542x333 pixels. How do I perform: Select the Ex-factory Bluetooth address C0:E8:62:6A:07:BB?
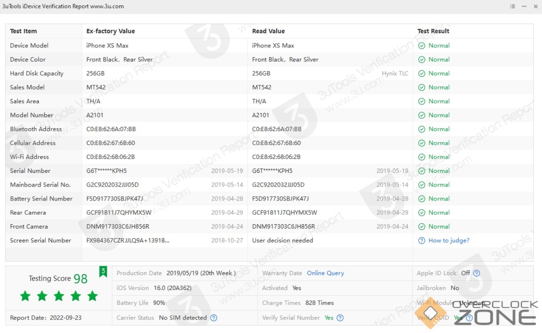(111, 129)
